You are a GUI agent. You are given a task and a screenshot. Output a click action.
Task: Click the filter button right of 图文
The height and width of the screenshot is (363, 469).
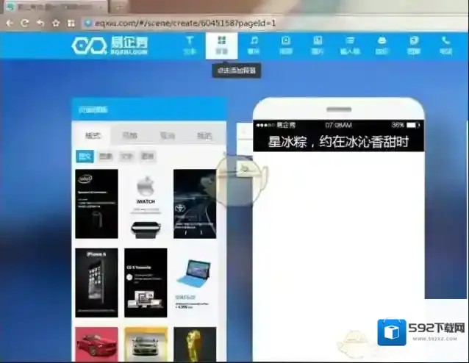pyautogui.click(x=106, y=157)
